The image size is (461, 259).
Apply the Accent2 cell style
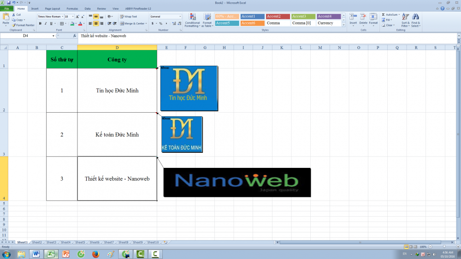click(278, 17)
